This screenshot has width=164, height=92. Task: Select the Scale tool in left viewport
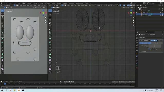(x=2, y=23)
